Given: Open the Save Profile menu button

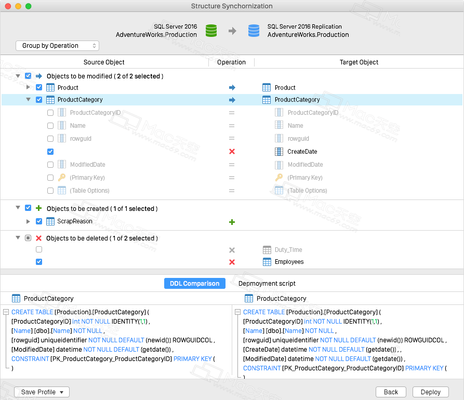Looking at the screenshot, I should 42,392.
